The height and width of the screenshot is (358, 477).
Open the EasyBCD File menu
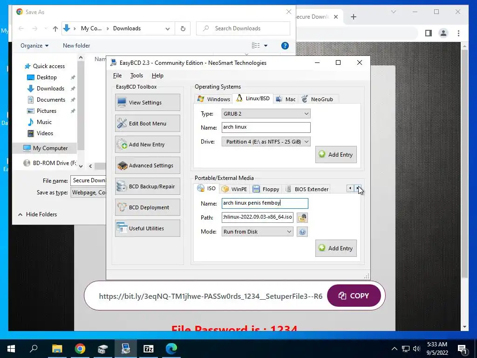click(117, 76)
